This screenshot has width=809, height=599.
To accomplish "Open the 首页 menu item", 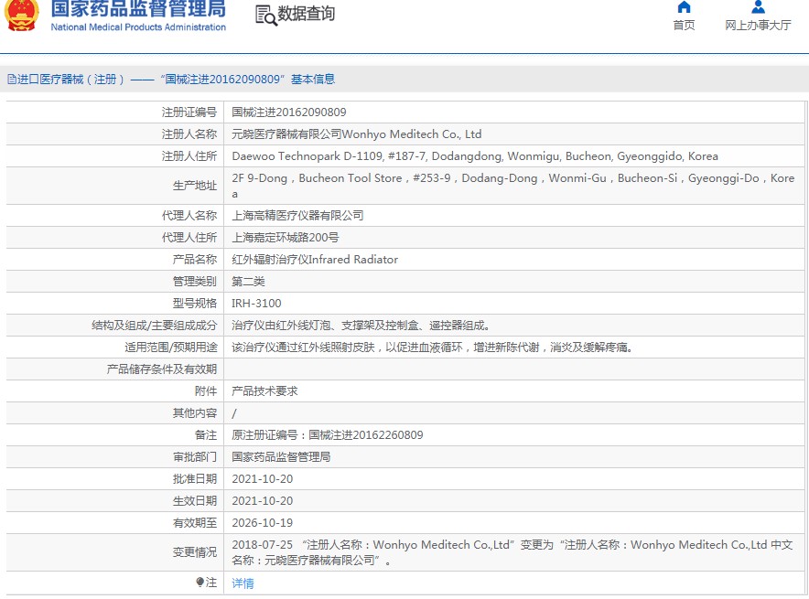I will [684, 25].
